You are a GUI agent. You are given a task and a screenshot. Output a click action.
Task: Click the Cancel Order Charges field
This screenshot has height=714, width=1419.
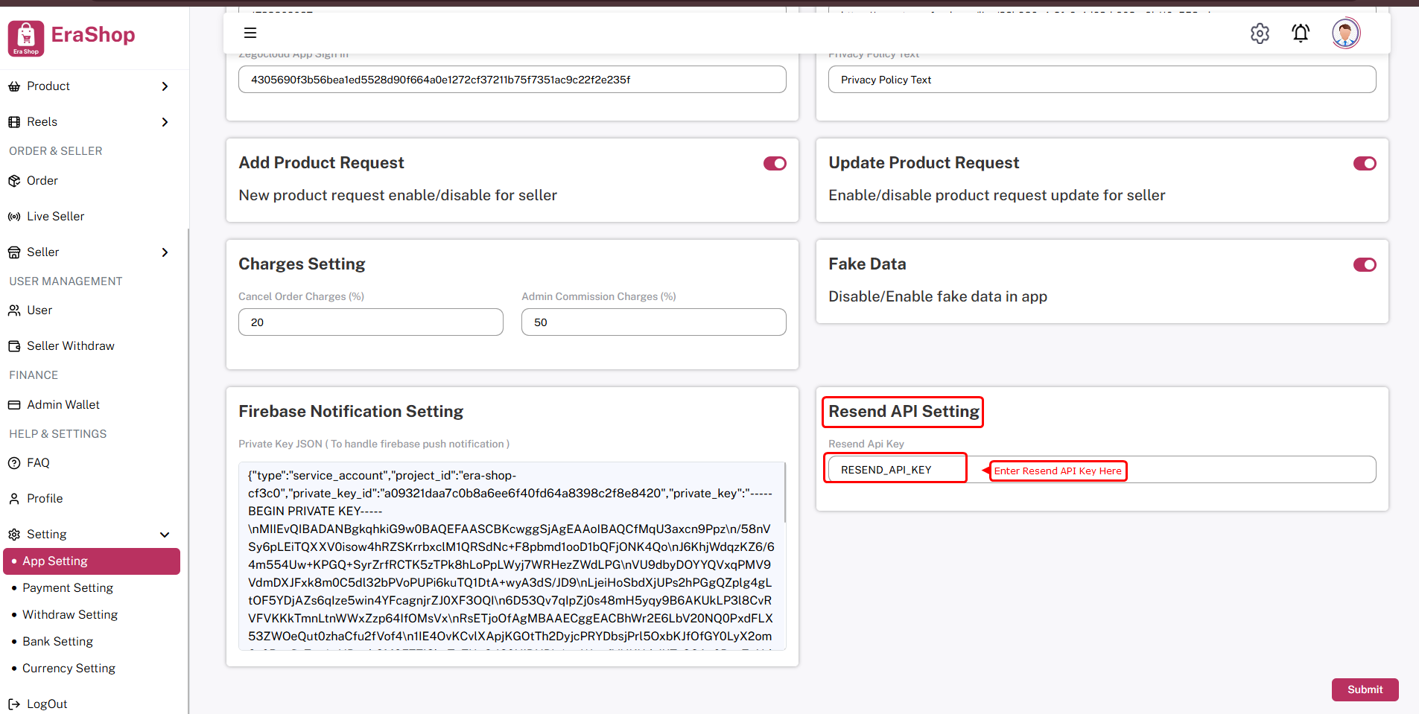click(x=370, y=322)
